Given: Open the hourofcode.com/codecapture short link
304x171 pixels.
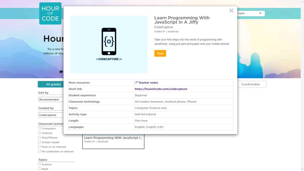Looking at the screenshot, I should click(161, 89).
